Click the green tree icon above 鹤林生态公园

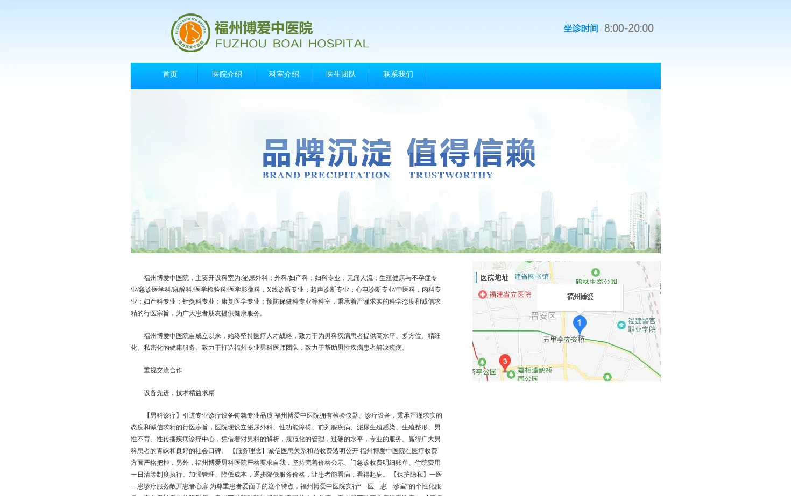[596, 272]
